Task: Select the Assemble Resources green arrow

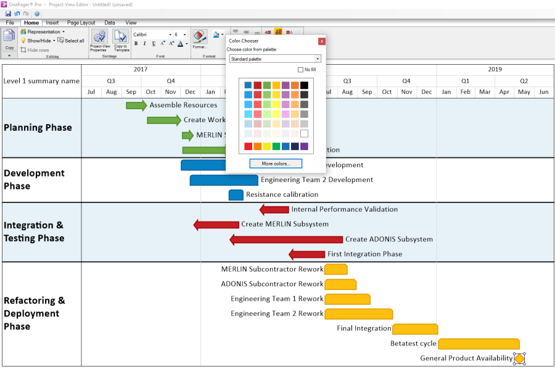Action: pos(136,106)
